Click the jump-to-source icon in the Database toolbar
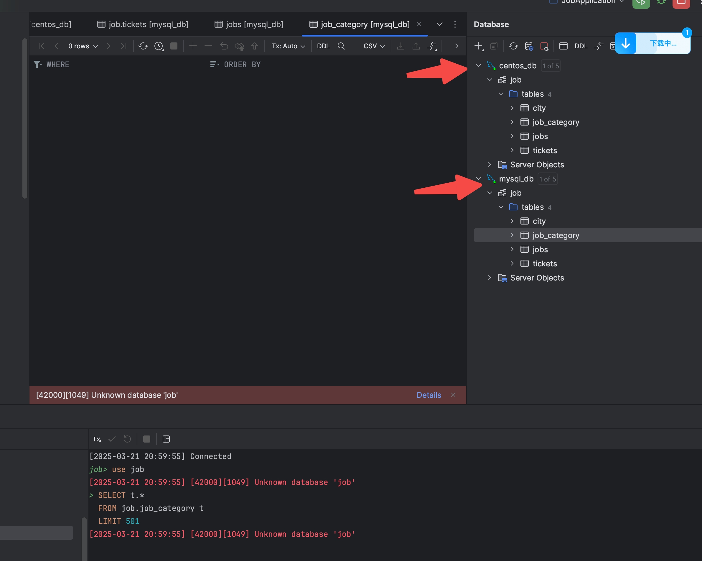The width and height of the screenshot is (702, 561). tap(599, 46)
